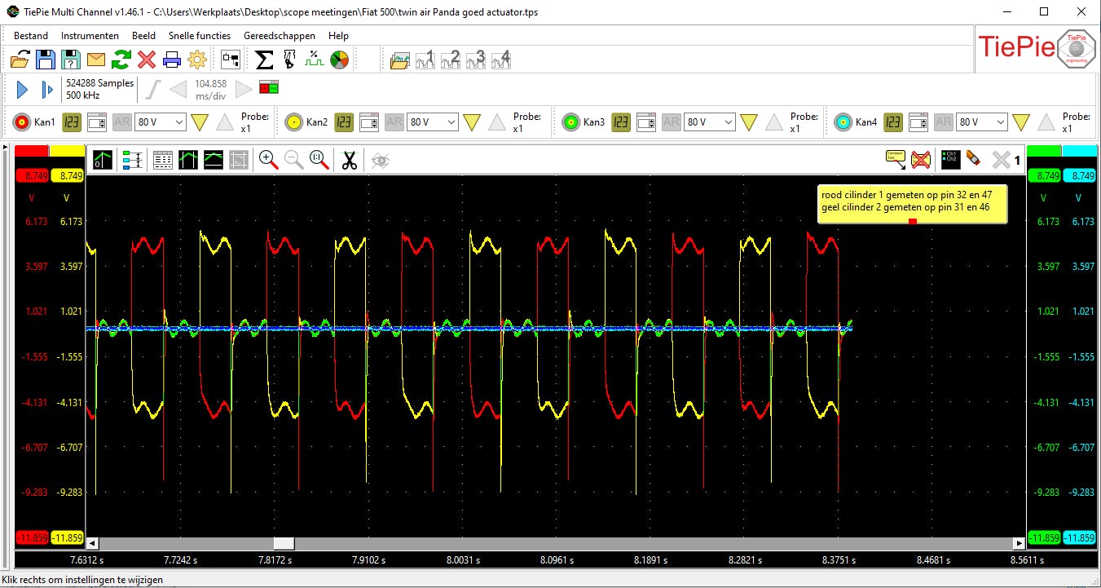The width and height of the screenshot is (1101, 588).
Task: Toggle the Ch1 Ch2 legend display
Action: point(949,160)
